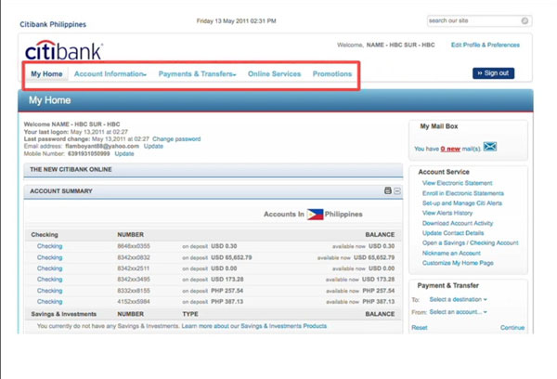Image resolution: width=557 pixels, height=379 pixels.
Task: Collapse the Account Summary panel
Action: tap(397, 191)
